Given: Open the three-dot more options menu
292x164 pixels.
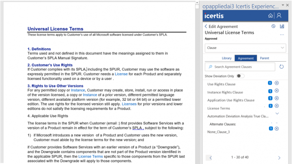Looking at the screenshot, I should point(282,35).
